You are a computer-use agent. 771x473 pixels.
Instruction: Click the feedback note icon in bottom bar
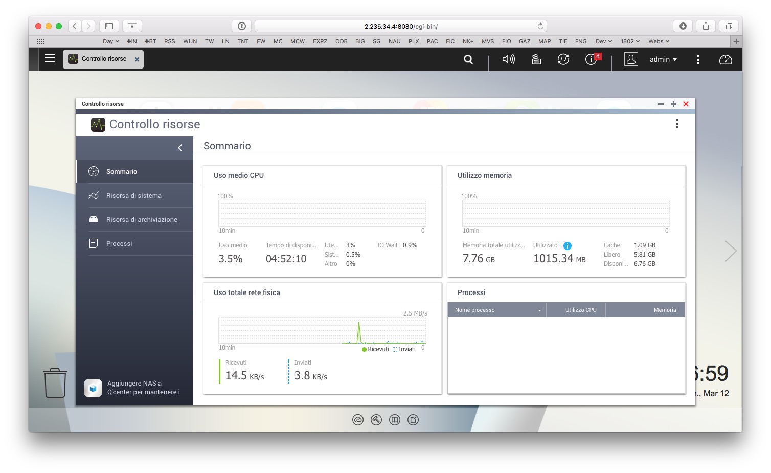[413, 420]
